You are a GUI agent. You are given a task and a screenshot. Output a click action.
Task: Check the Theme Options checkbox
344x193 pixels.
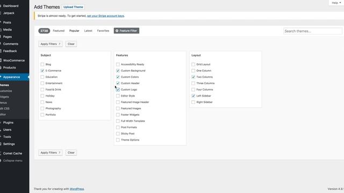[118, 140]
